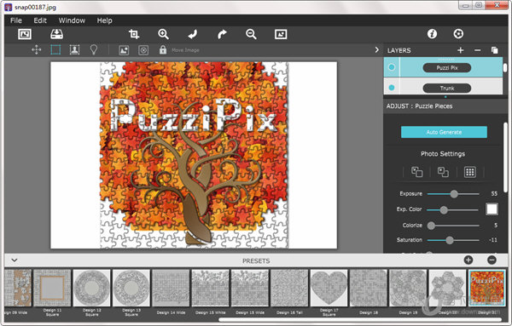
Task: Click the add photo icon in sub-toolbar
Action: point(124,50)
